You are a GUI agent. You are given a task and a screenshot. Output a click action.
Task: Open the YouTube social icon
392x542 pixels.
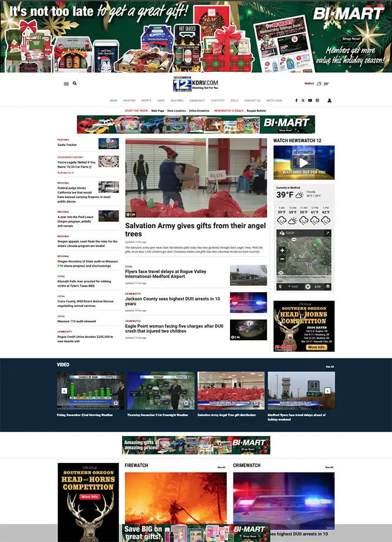(310, 101)
